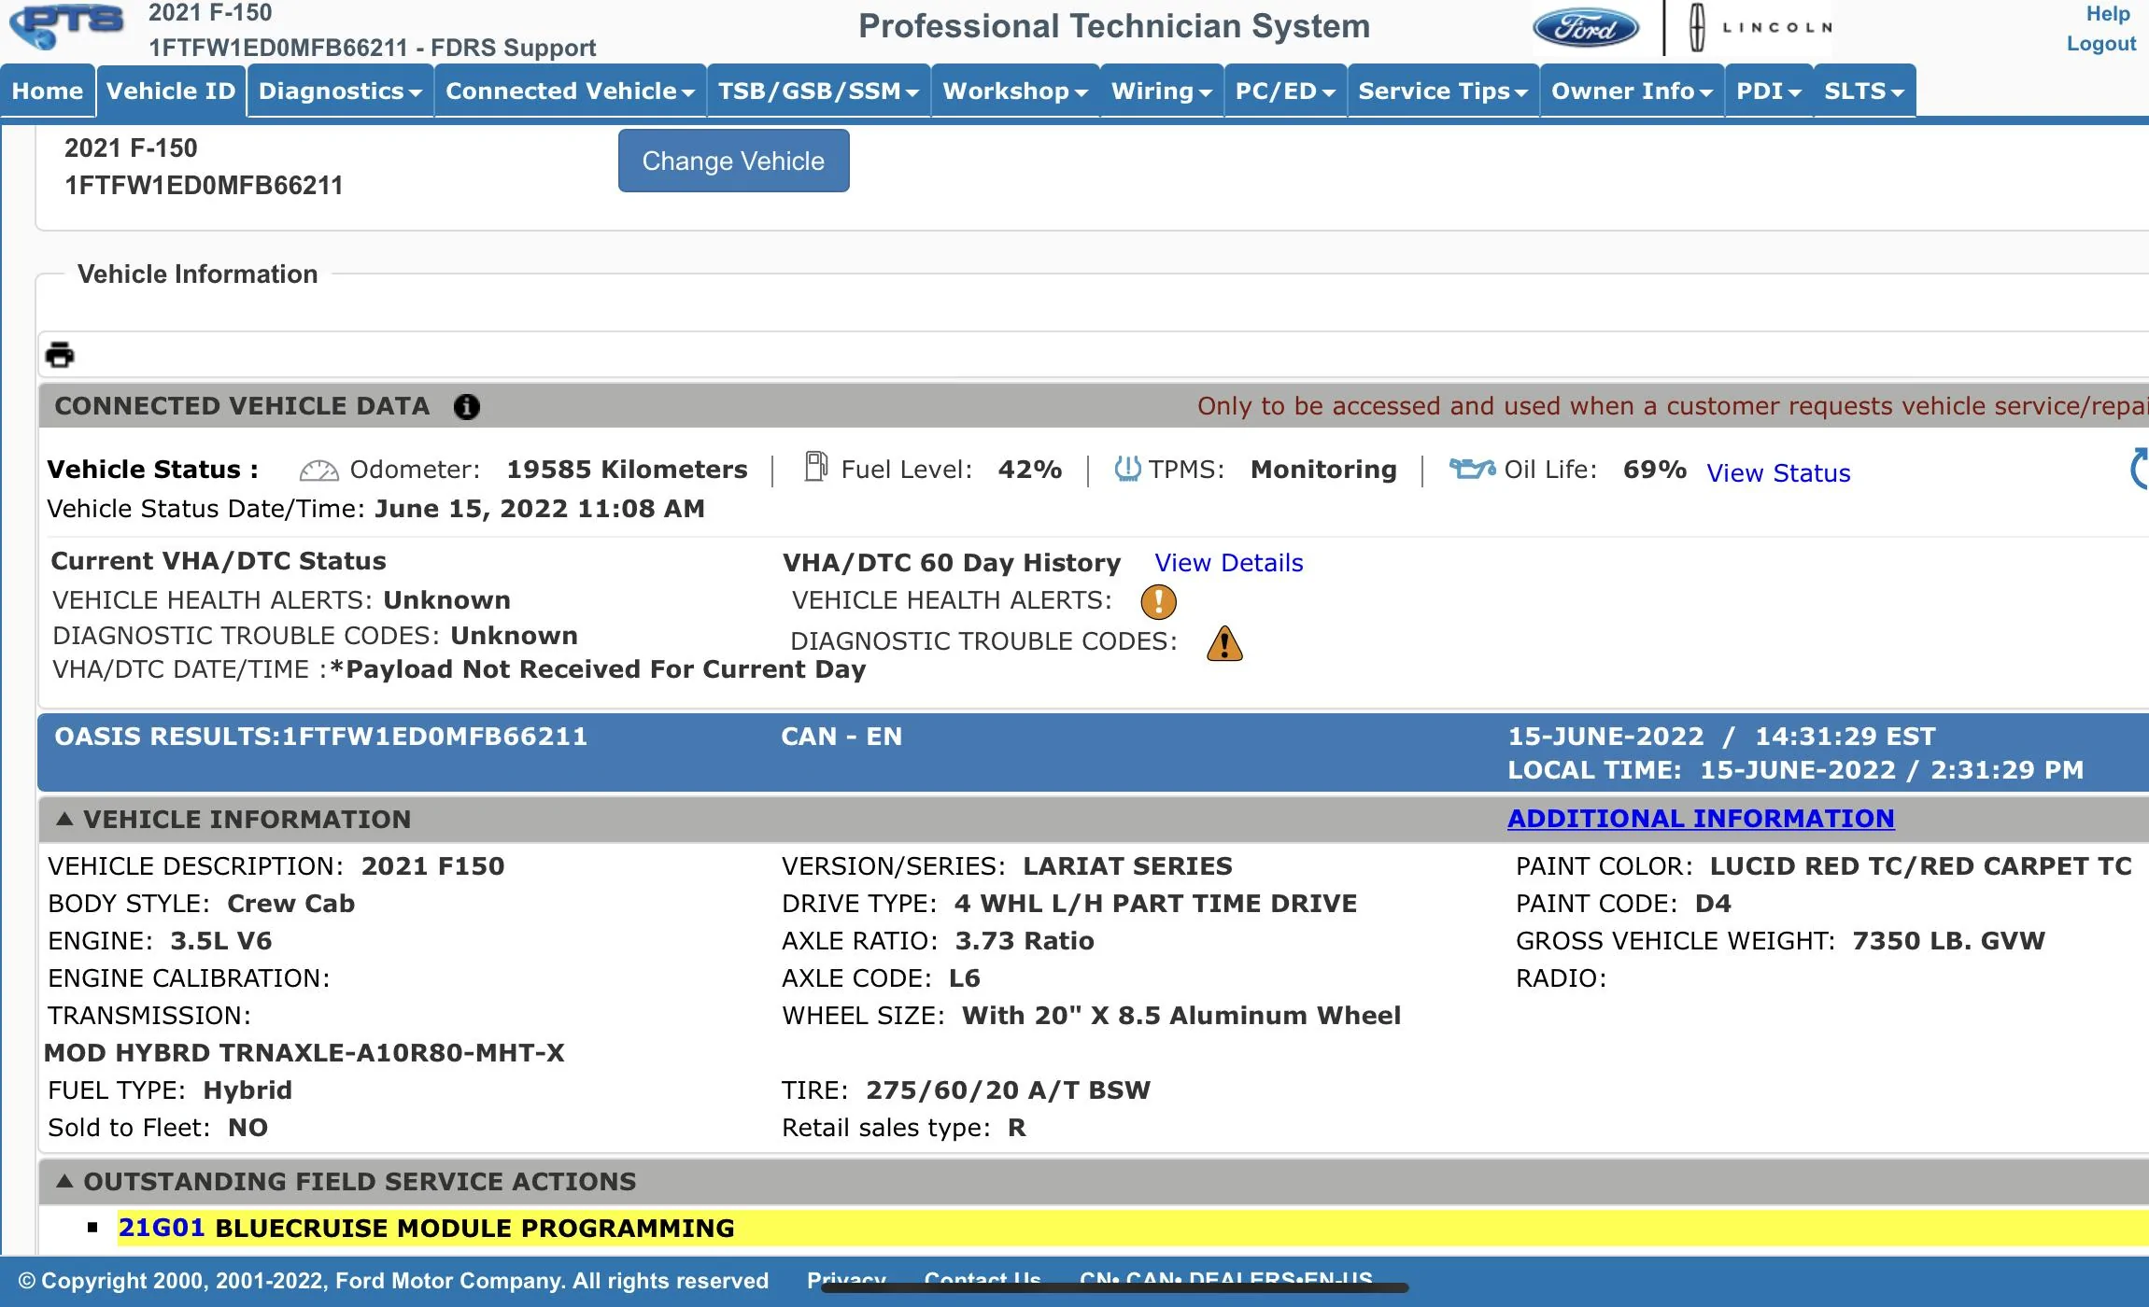This screenshot has height=1307, width=2149.
Task: Select paint color LUCID RED TC/RED CARPET TC
Action: (1920, 866)
